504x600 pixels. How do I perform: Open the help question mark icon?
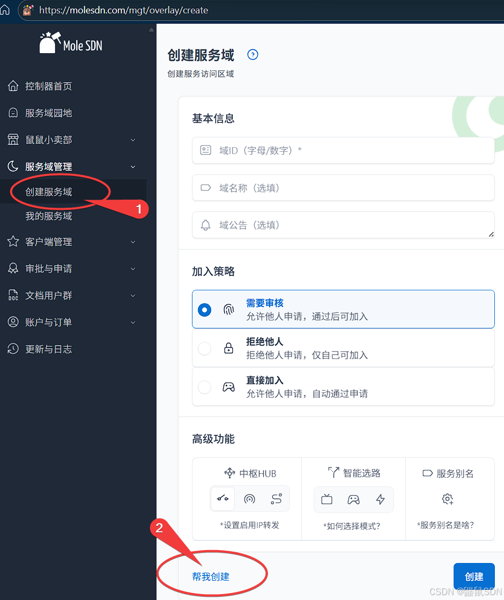pos(253,55)
